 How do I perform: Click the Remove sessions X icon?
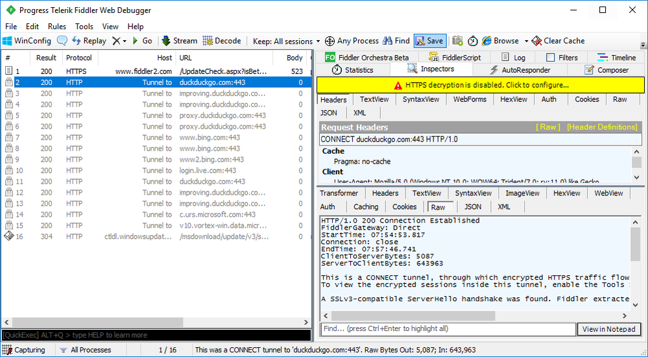tap(117, 41)
